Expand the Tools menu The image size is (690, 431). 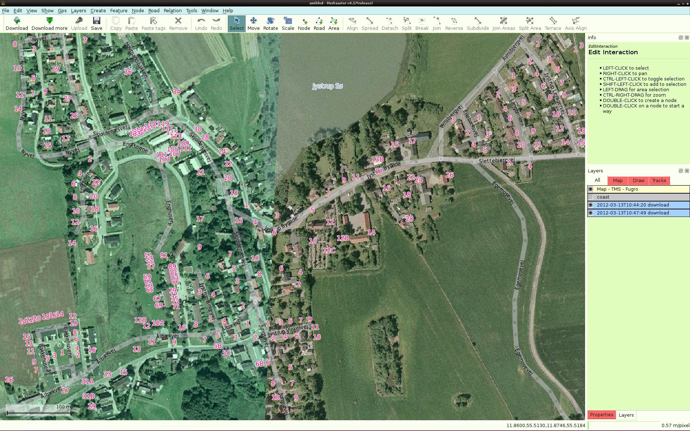[x=191, y=10]
